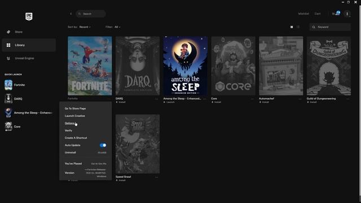
Task: Click DARQ quick launch label
Action: [x=18, y=99]
